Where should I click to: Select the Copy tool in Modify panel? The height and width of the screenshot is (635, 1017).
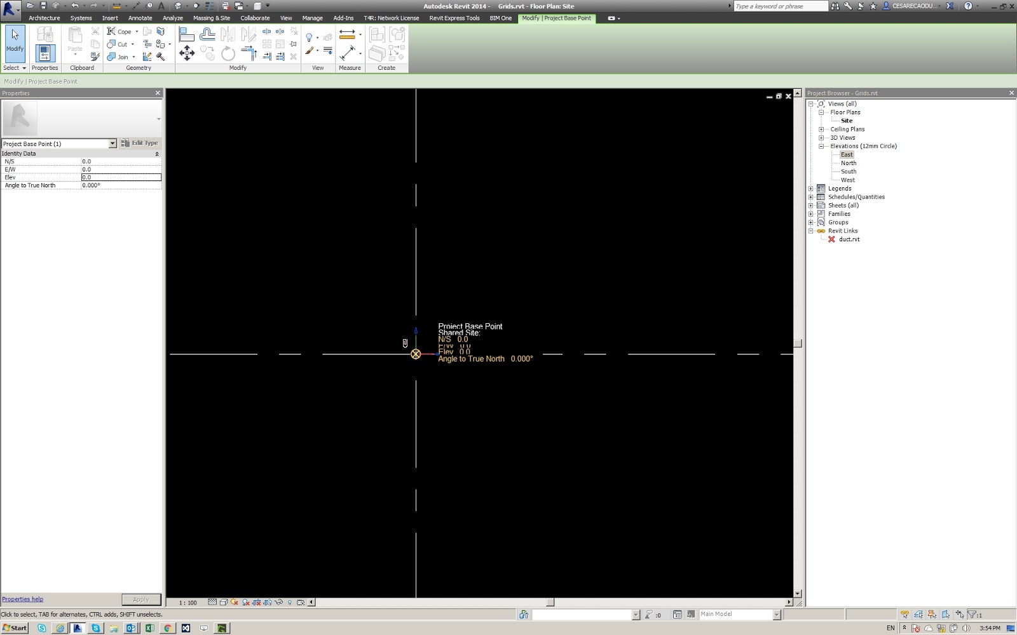(207, 54)
